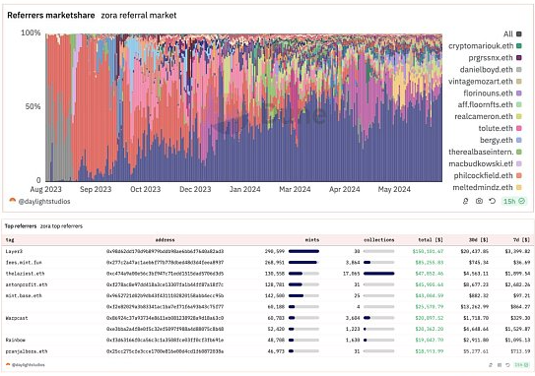Viewport: 535px width, 376px height.
Task: Click Layer3 mints progress bar
Action: click(303, 251)
